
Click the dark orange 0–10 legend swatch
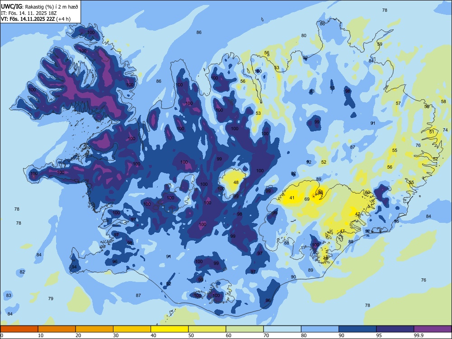19,329
